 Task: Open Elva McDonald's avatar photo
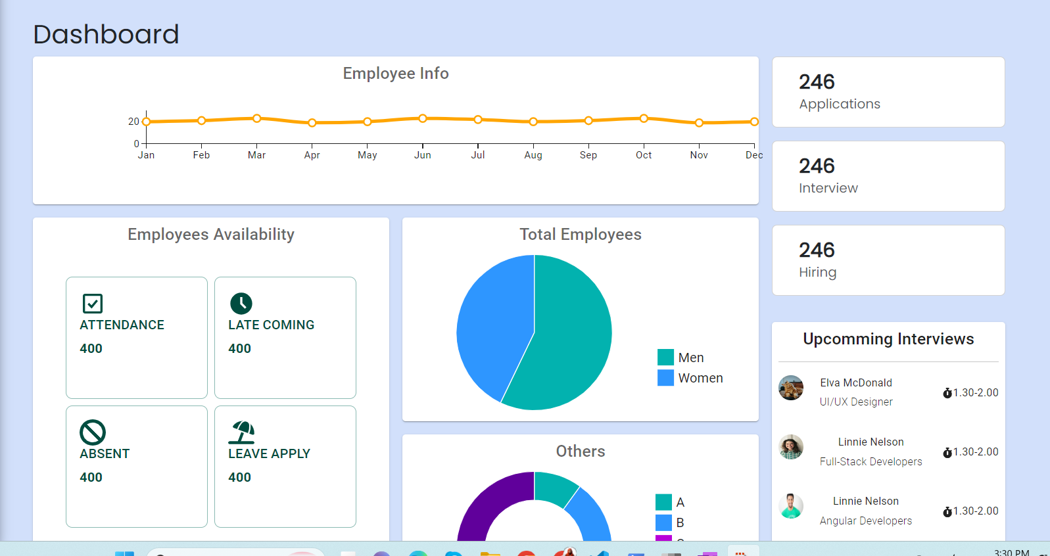point(791,388)
